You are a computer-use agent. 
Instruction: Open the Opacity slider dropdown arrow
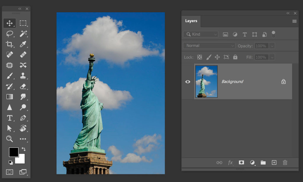(x=272, y=46)
